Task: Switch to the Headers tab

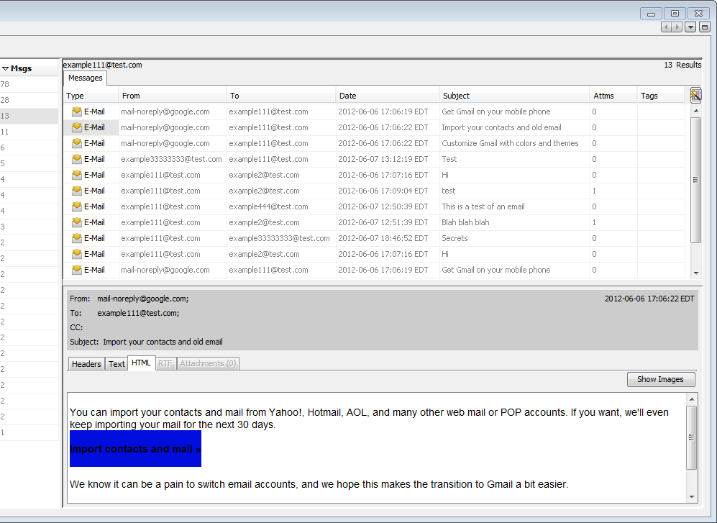Action: [86, 364]
